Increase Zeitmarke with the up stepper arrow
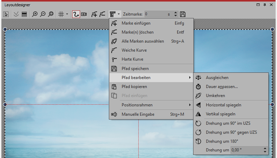This screenshot has height=158, width=277. tap(175, 13)
